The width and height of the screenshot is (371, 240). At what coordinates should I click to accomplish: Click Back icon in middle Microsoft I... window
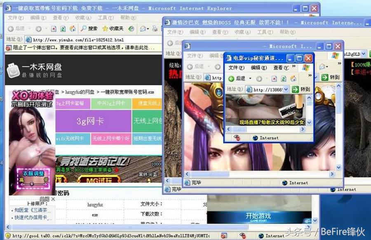(x=190, y=67)
